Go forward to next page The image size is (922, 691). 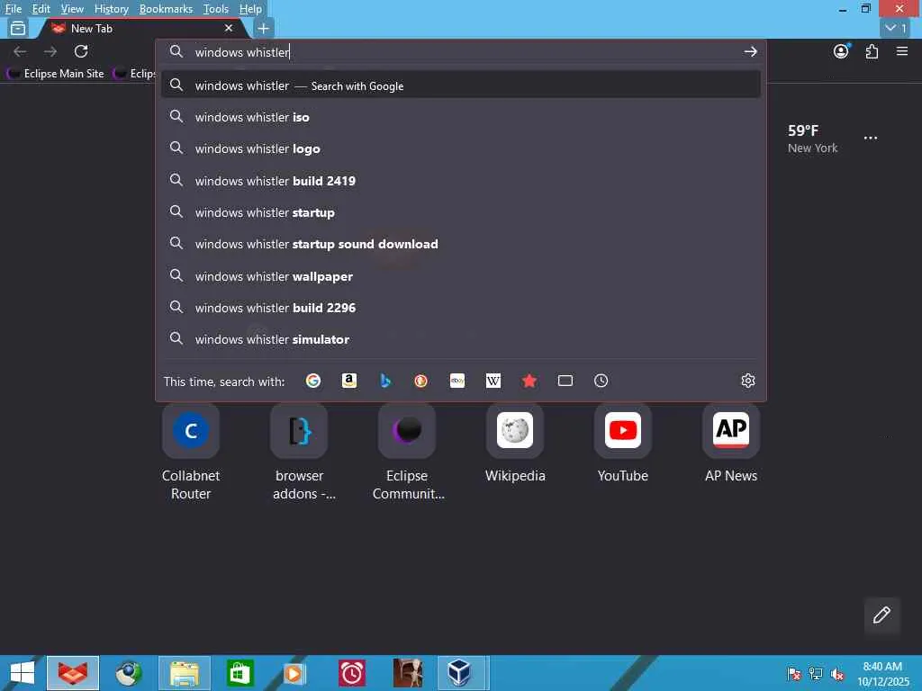[50, 51]
